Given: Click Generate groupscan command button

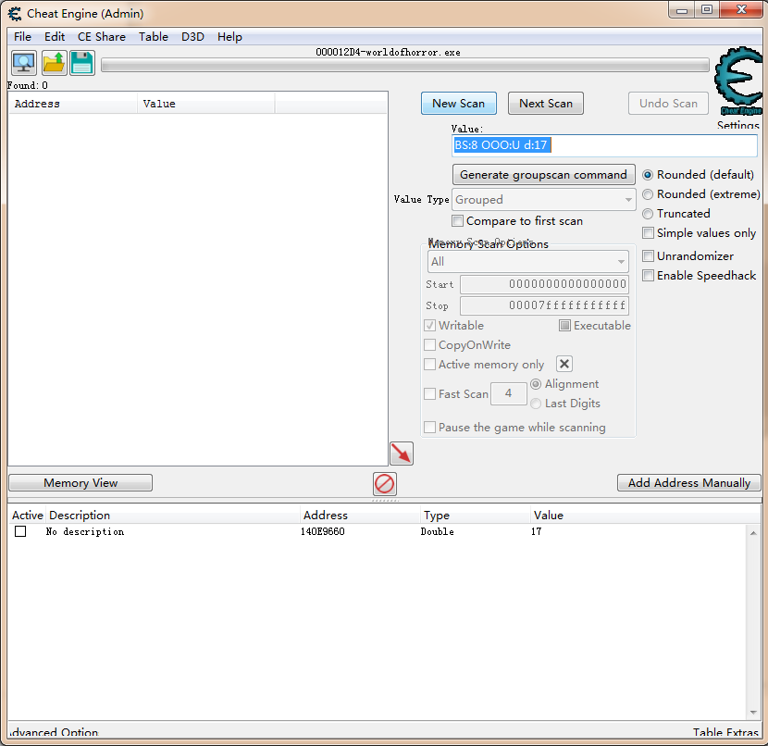Looking at the screenshot, I should [x=544, y=175].
